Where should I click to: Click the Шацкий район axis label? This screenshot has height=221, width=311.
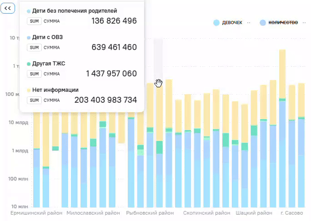[x=254, y=213]
